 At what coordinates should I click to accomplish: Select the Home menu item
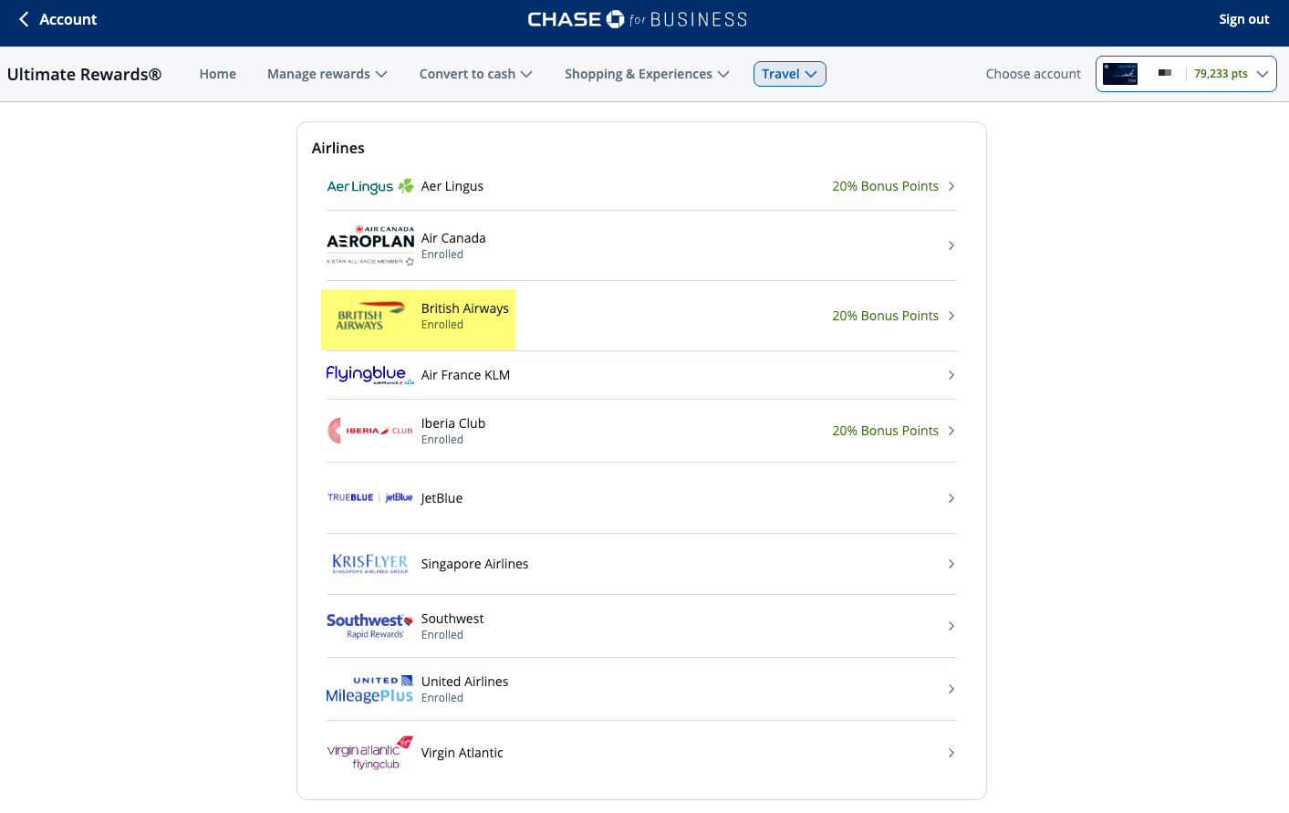coord(217,74)
